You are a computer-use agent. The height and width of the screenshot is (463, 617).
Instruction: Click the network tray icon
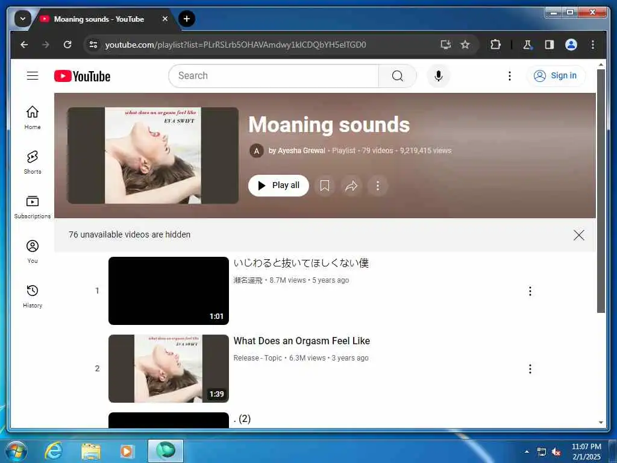point(542,452)
